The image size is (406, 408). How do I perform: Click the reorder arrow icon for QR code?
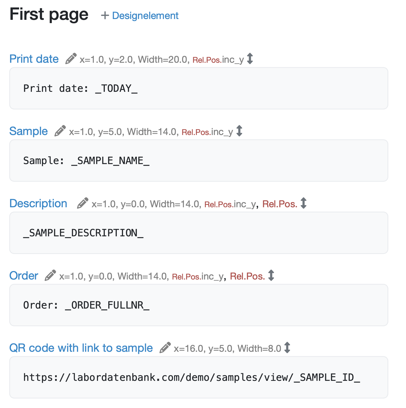coord(287,348)
